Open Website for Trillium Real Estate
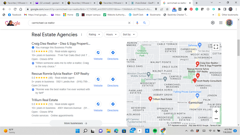The image size is (240, 135). coord(98,104)
